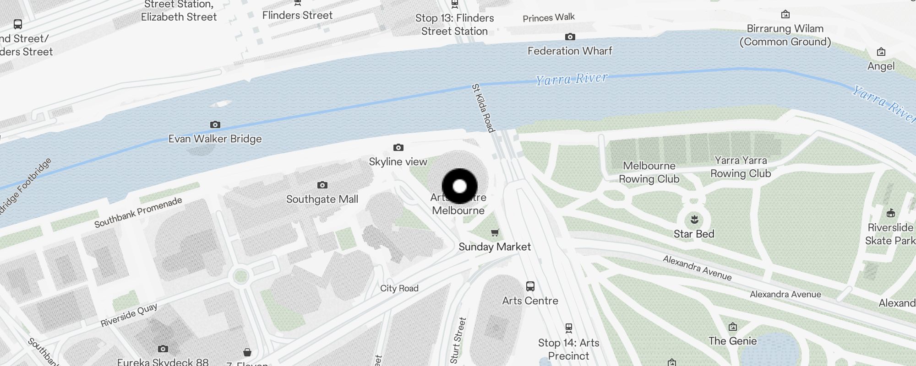
Task: Click the Sunday Market shopping cart icon
Action: [x=495, y=233]
